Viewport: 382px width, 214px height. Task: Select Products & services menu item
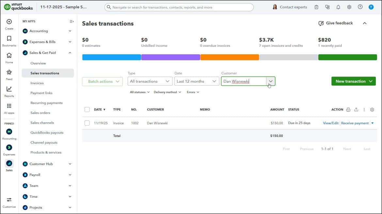click(46, 153)
